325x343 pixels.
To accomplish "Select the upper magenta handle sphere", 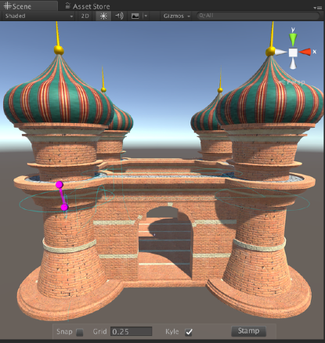I will coord(60,185).
